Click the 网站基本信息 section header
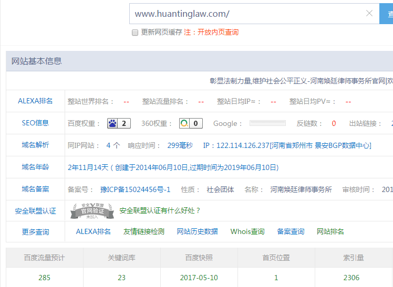The width and height of the screenshot is (393, 287). coord(36,61)
